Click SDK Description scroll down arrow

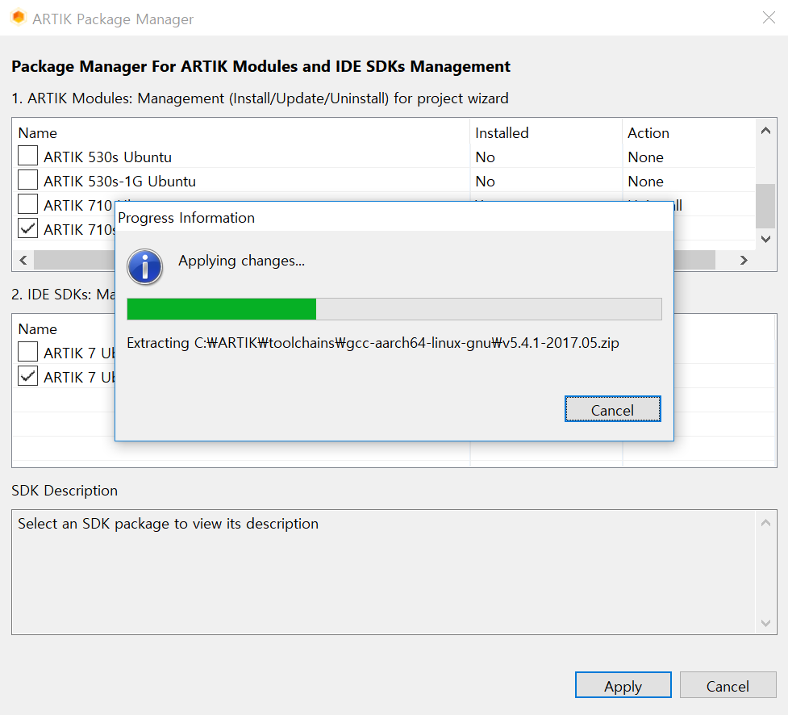[x=765, y=623]
